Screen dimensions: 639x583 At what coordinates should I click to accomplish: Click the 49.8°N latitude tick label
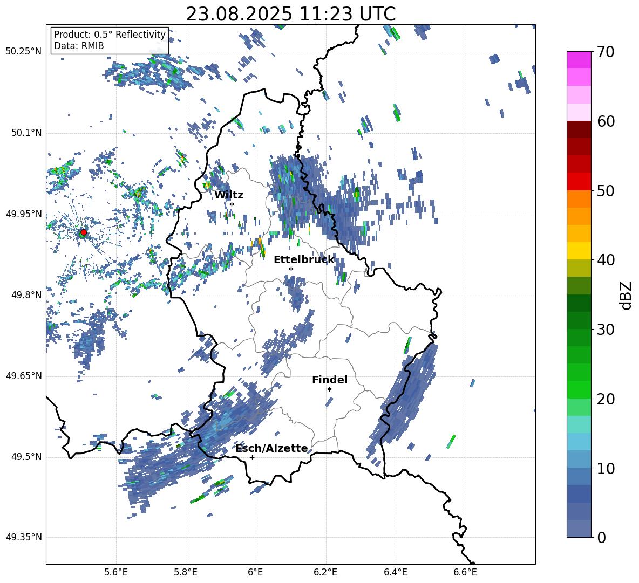(26, 295)
